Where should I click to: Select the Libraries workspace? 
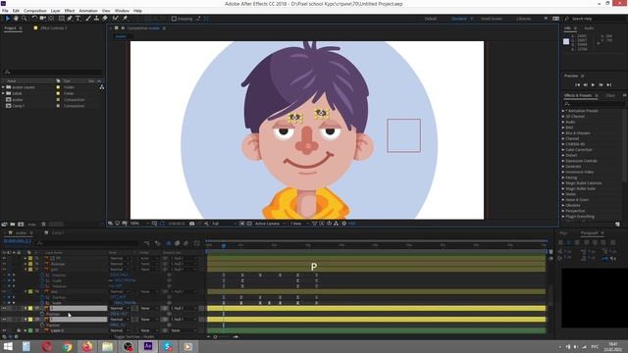(x=523, y=19)
